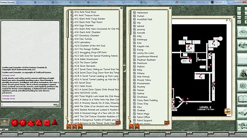The image size is (247, 138).
Task: Click the NPC list scrollbar thumb
Action: click(130, 22)
